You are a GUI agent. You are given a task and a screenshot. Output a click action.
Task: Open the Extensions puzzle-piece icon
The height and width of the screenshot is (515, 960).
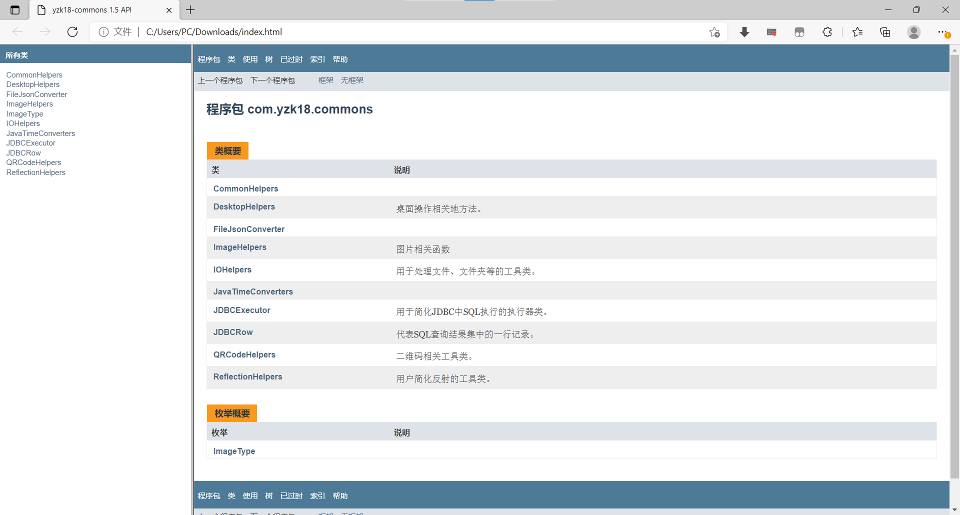[827, 31]
